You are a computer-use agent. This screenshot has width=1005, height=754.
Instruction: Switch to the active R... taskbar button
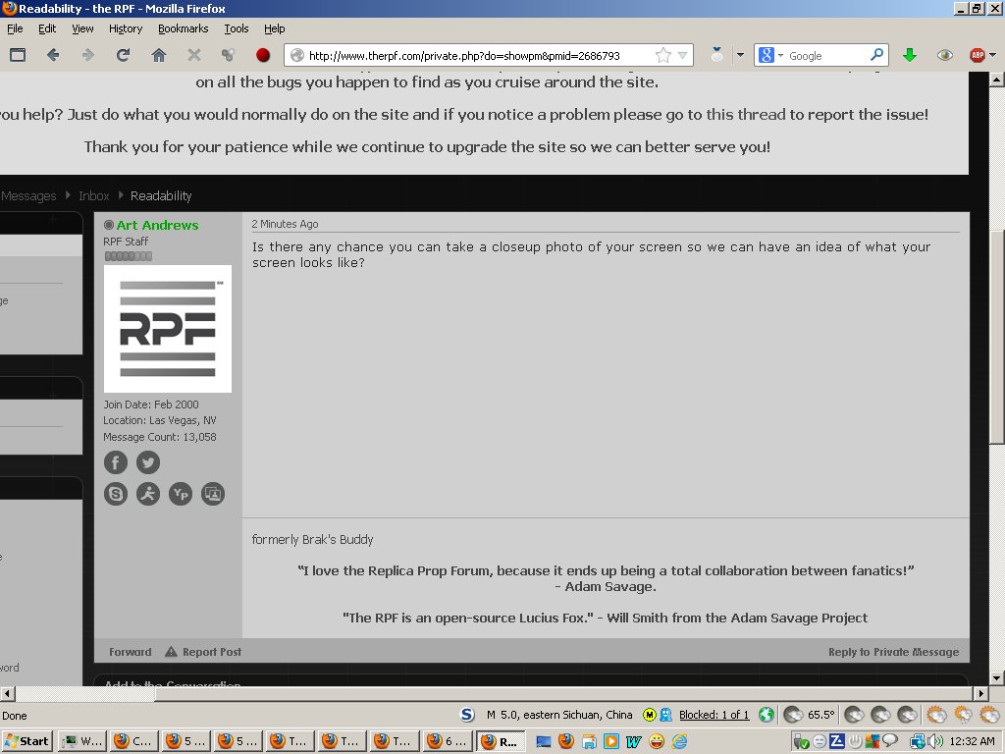[502, 742]
